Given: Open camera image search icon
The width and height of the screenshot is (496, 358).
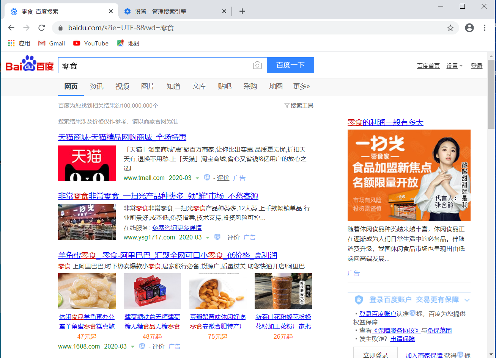Looking at the screenshot, I should tap(257, 66).
